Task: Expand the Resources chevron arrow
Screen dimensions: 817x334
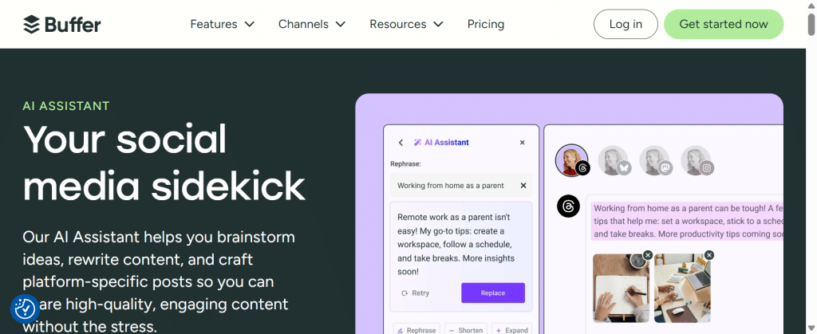Action: (x=438, y=25)
